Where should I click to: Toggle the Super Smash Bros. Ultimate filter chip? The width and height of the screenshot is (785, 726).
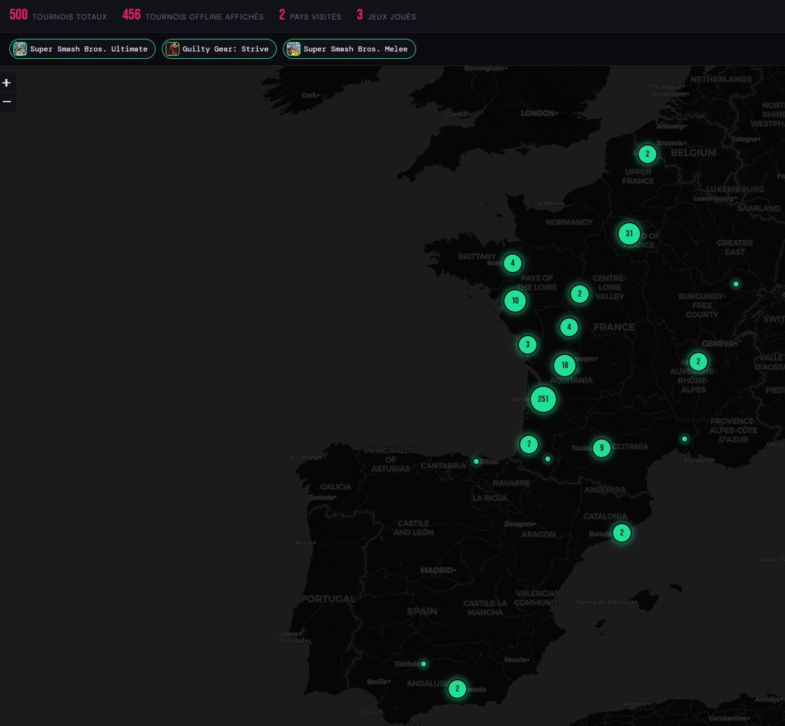(82, 49)
